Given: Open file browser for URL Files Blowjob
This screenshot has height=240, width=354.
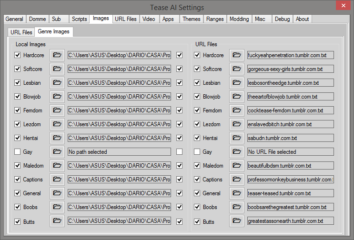Looking at the screenshot, I should (237, 97).
